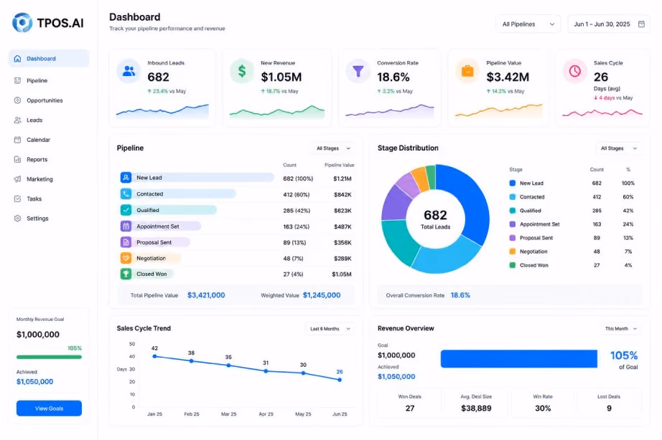This screenshot has height=440, width=662.
Task: Click the Achieved $1,050,000 in sidebar
Action: pos(34,381)
